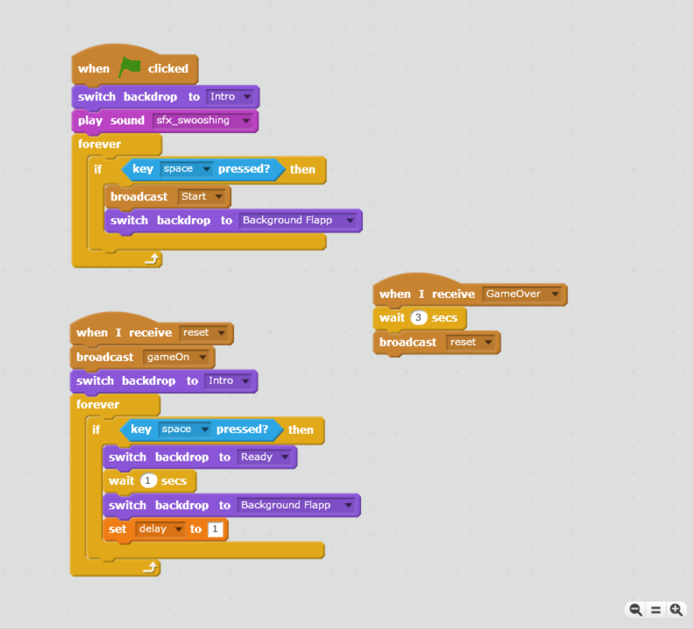Click the reset zoom equals icon
This screenshot has height=629, width=693.
[x=656, y=609]
